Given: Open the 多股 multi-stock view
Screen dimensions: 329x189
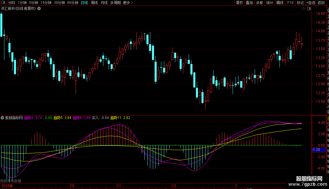Looking at the screenshot, I should [x=259, y=3].
